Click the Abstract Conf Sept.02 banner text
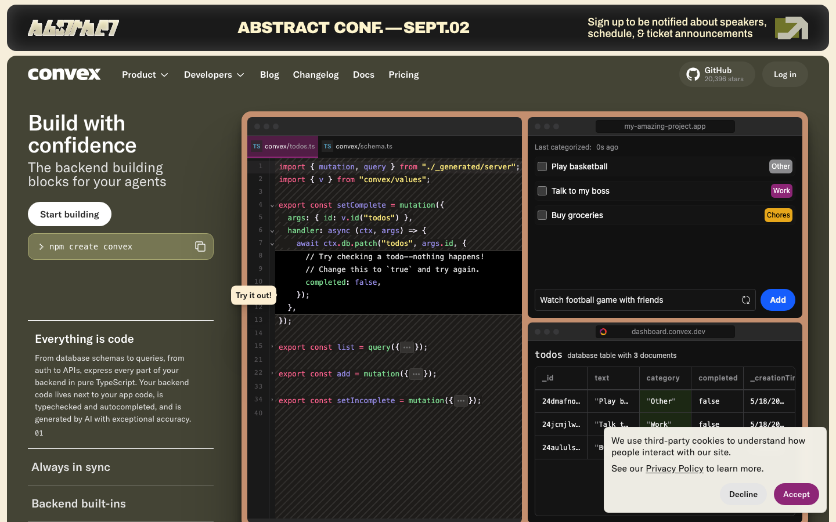 (x=354, y=28)
